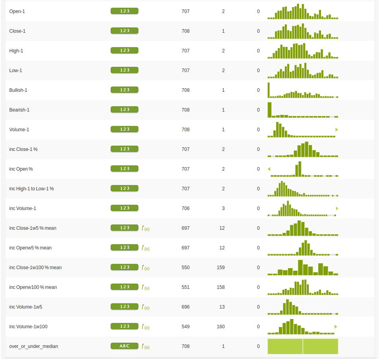This screenshot has width=380, height=359.
Task: Click the High-1 histogram chart
Action: (303, 51)
